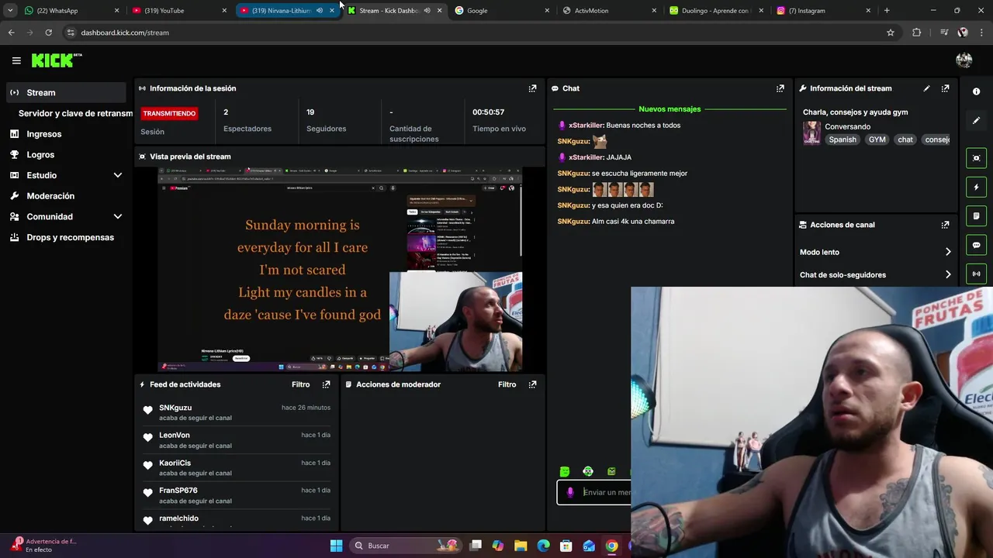
Task: Open Filtro in Feed de actividades
Action: click(x=300, y=384)
